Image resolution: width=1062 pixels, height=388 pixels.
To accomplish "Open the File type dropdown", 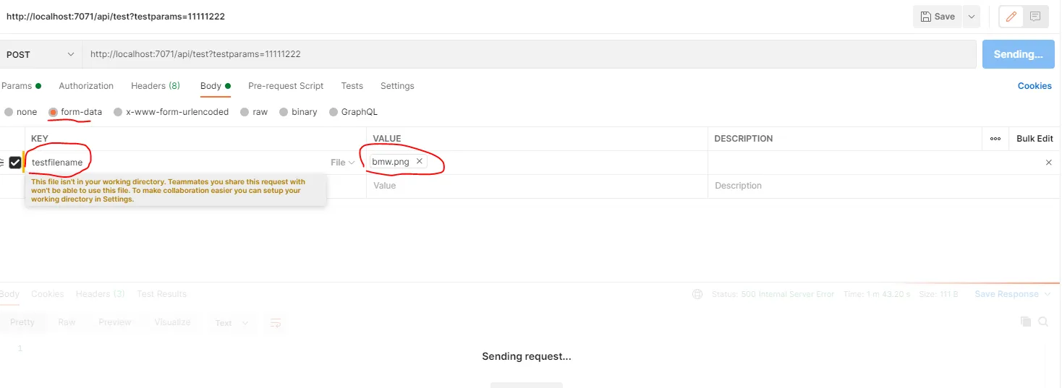I will pyautogui.click(x=343, y=163).
